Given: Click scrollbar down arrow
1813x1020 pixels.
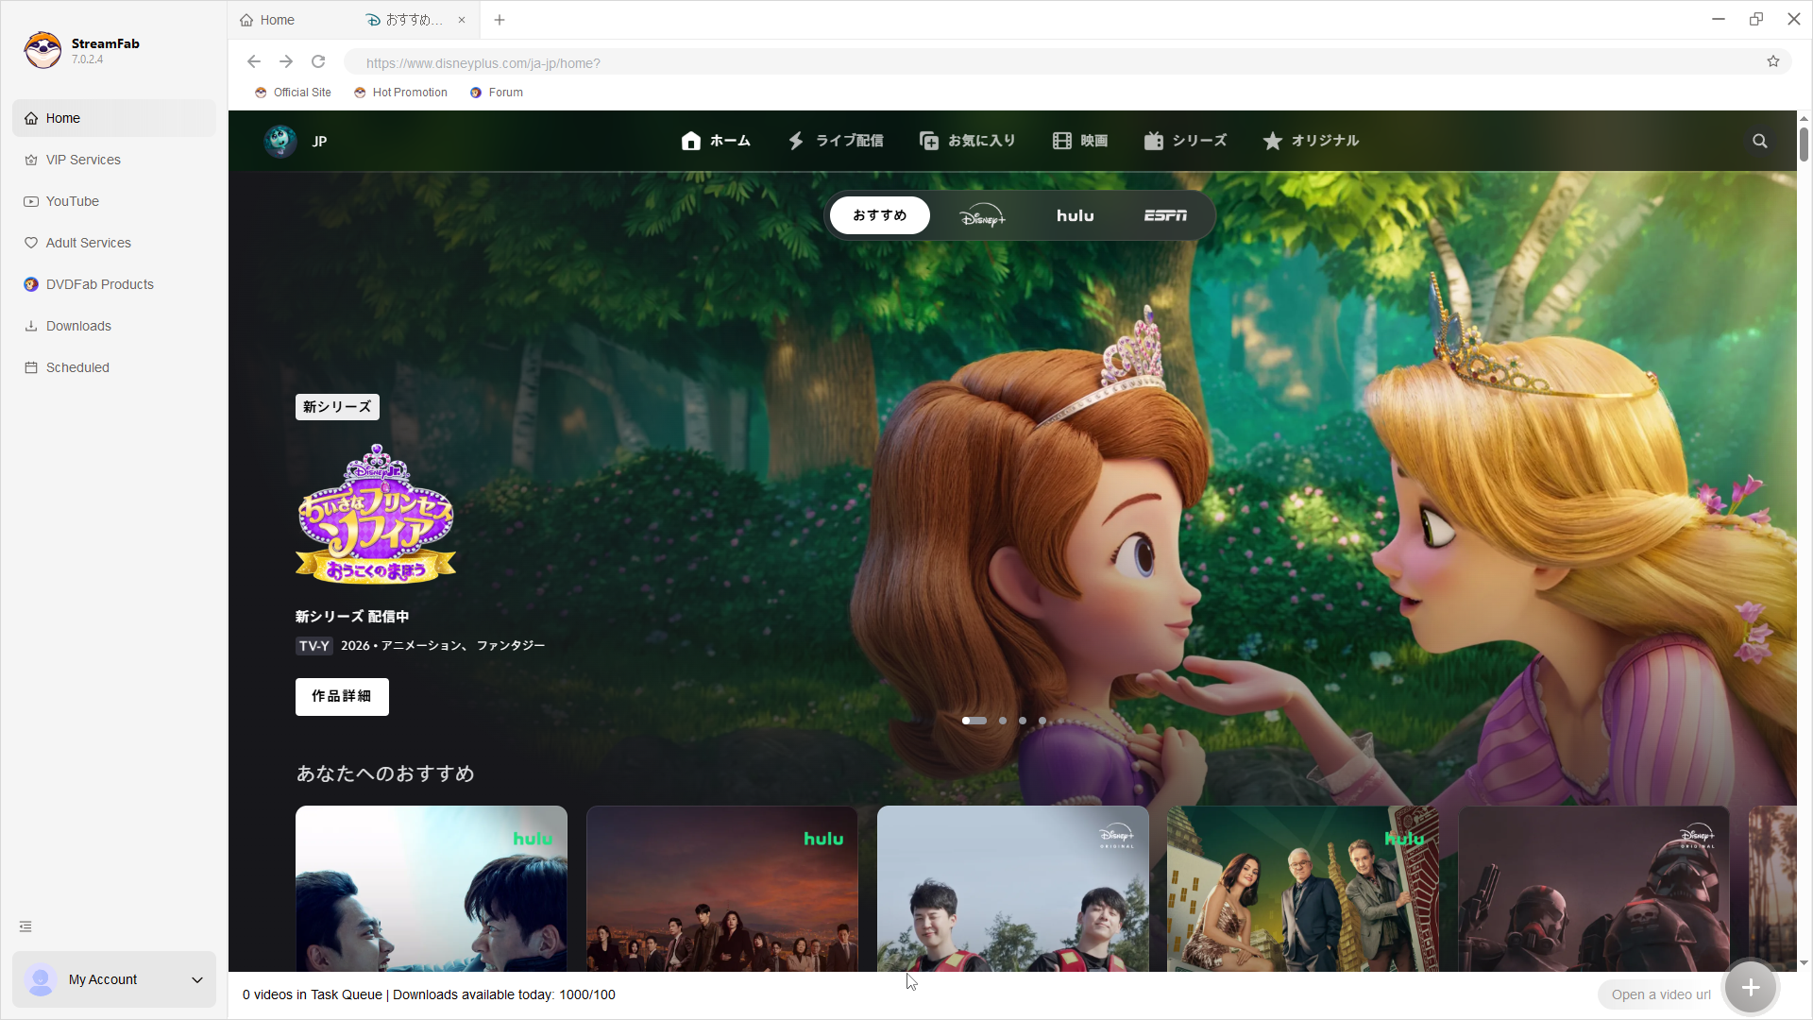Looking at the screenshot, I should point(1804,963).
